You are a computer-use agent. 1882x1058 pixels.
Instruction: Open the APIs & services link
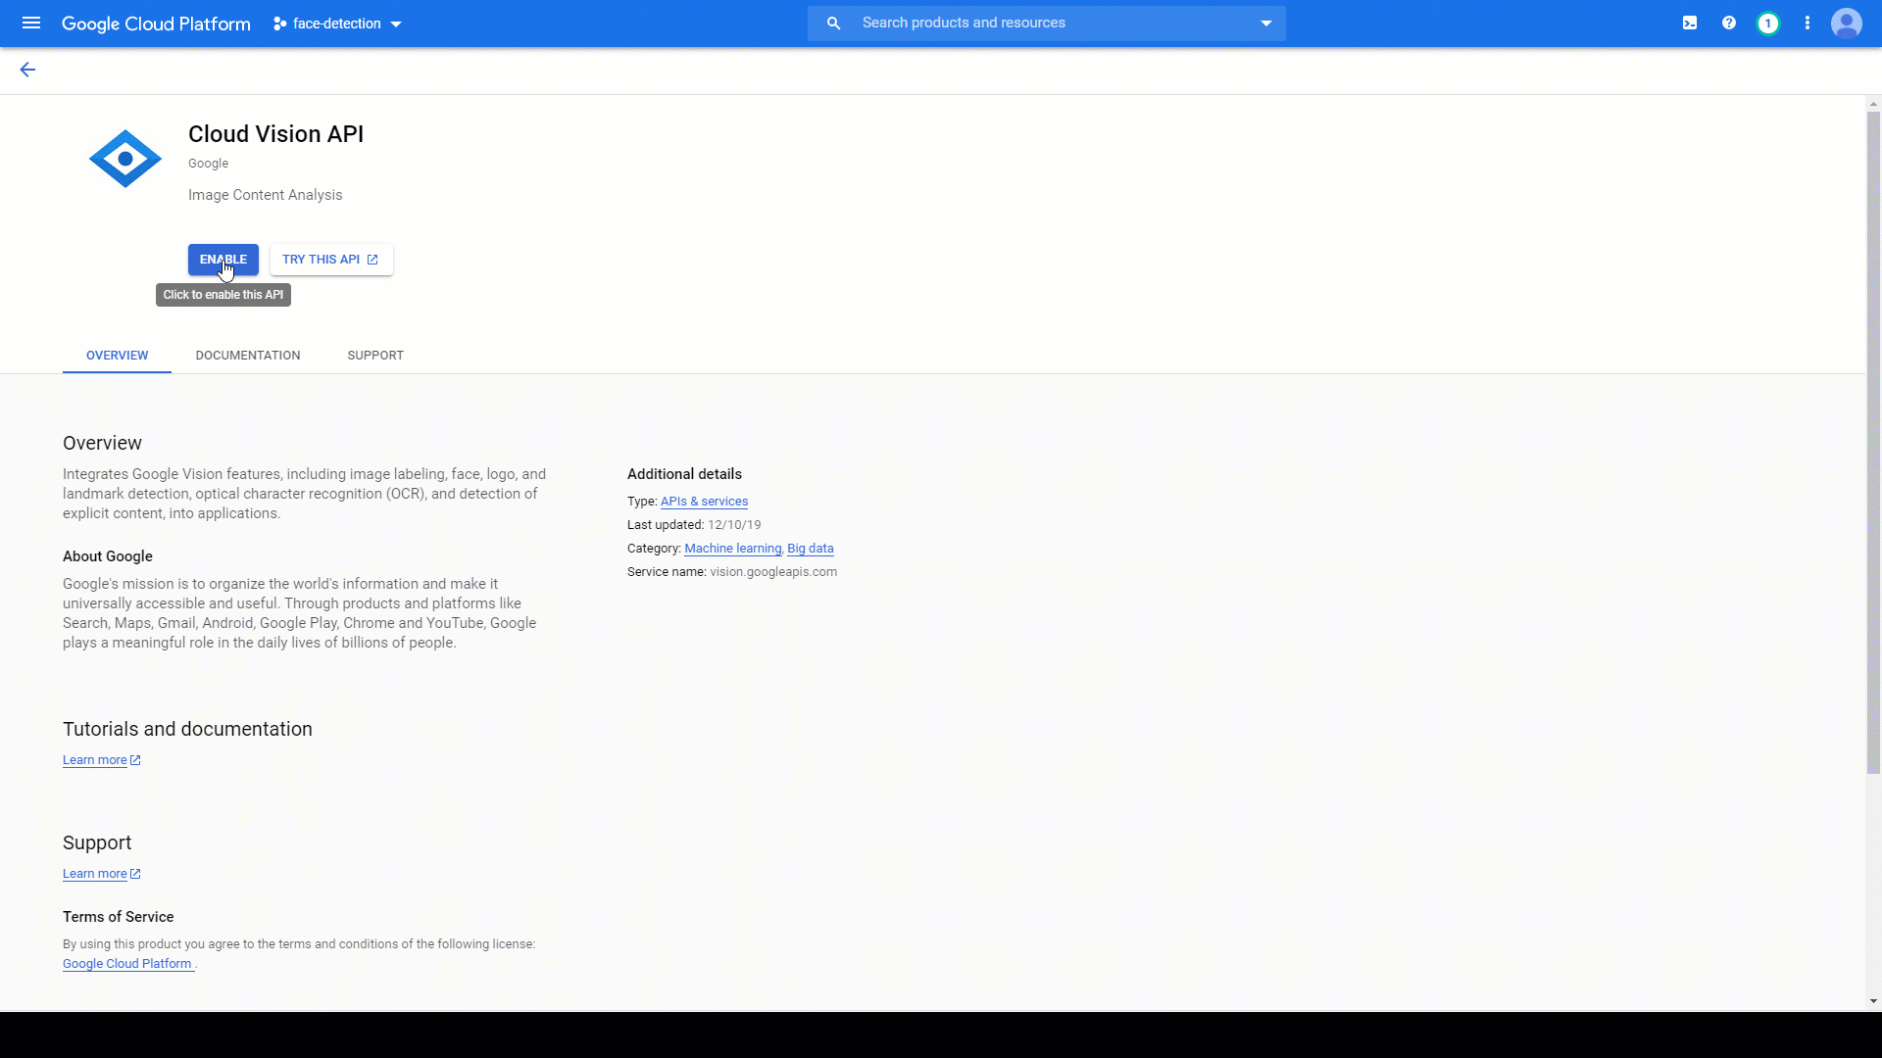(705, 501)
